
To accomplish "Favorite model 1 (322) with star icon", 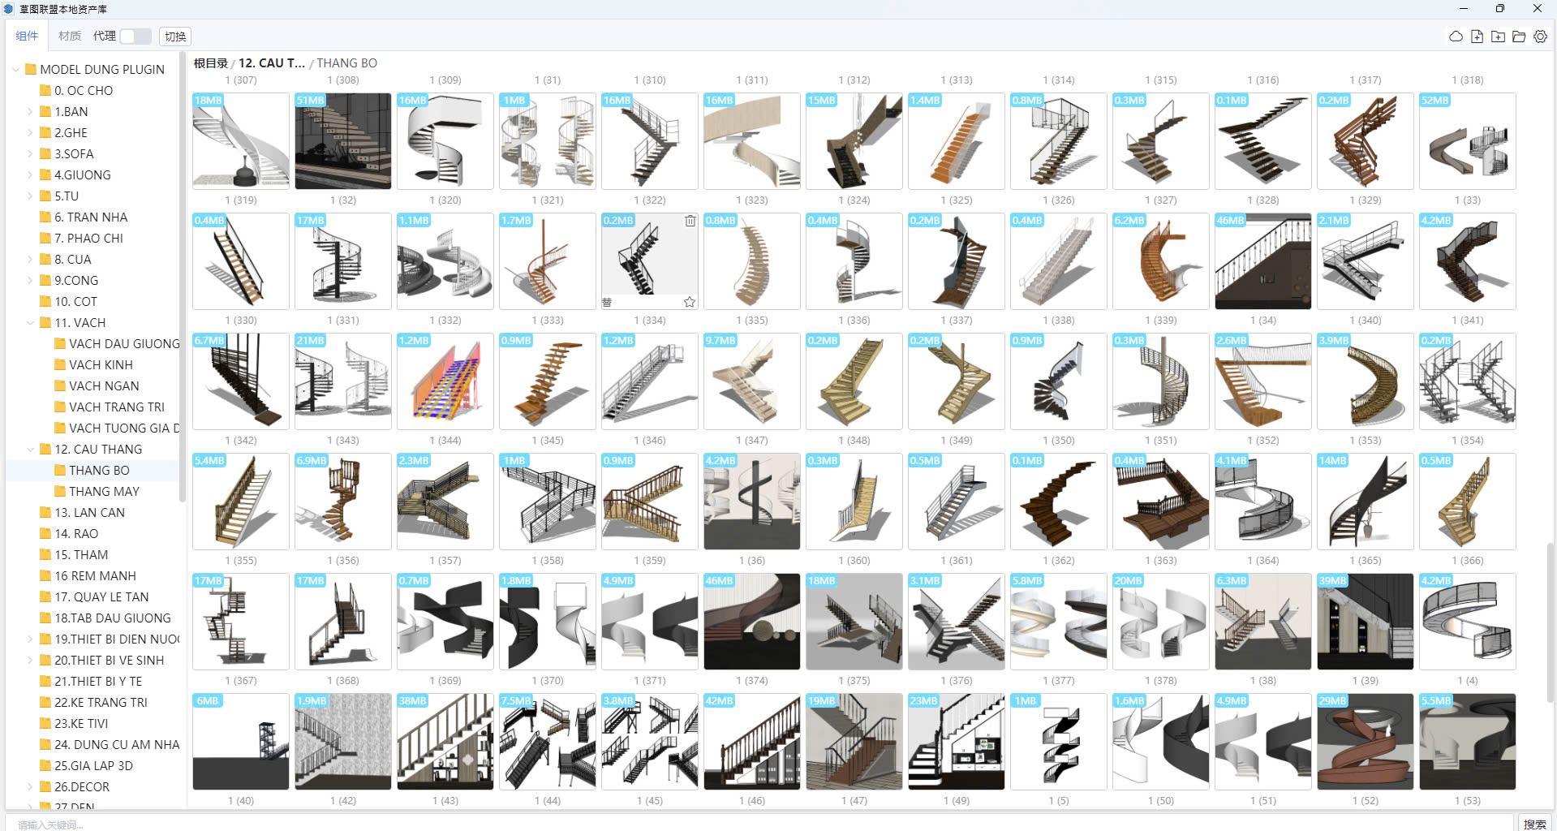I will [x=689, y=302].
